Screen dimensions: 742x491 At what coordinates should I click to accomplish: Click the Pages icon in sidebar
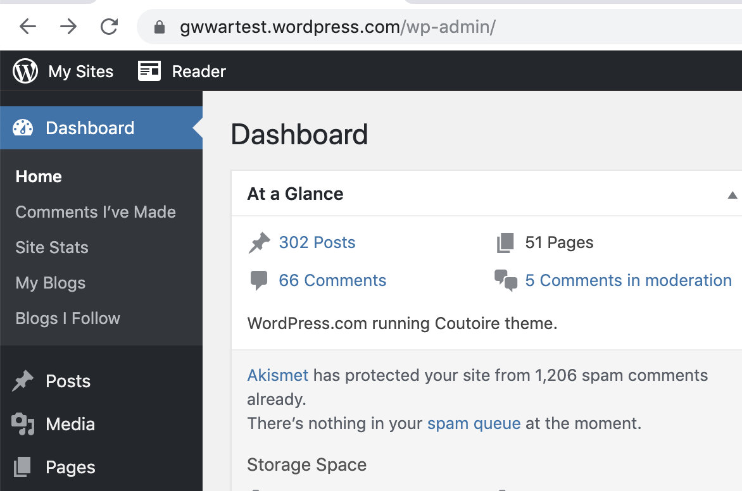pyautogui.click(x=22, y=467)
